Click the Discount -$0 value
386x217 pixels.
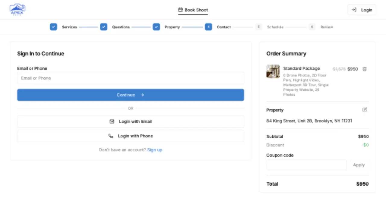[365, 145]
